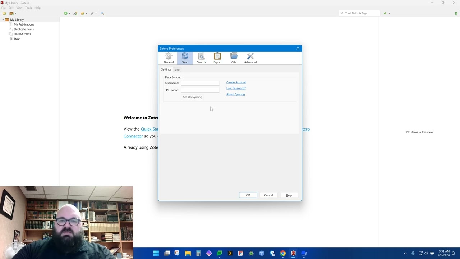The width and height of the screenshot is (460, 259).
Task: Click the New Library toolbar icon
Action: tap(11, 13)
